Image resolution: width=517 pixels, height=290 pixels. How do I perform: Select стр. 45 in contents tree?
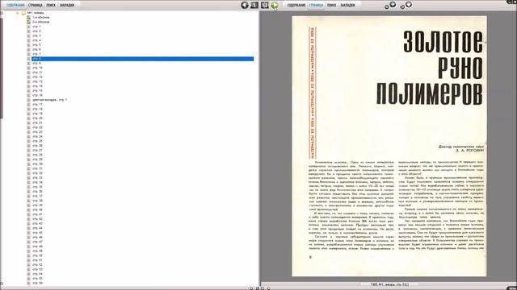coord(37,233)
